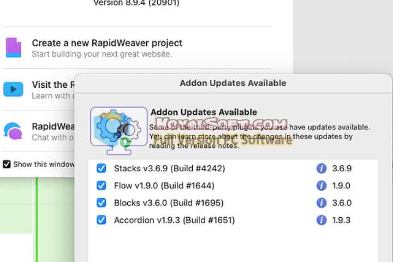Image resolution: width=393 pixels, height=262 pixels.
Task: Select the Stacks v3.6.9 (Build #4242) row
Action: pyautogui.click(x=234, y=168)
